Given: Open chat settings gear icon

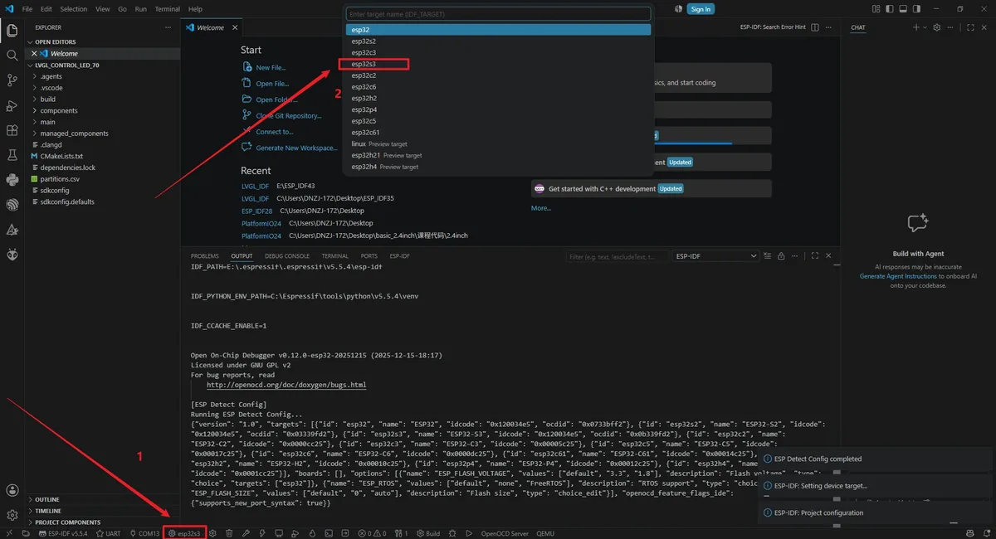Looking at the screenshot, I should tap(936, 27).
